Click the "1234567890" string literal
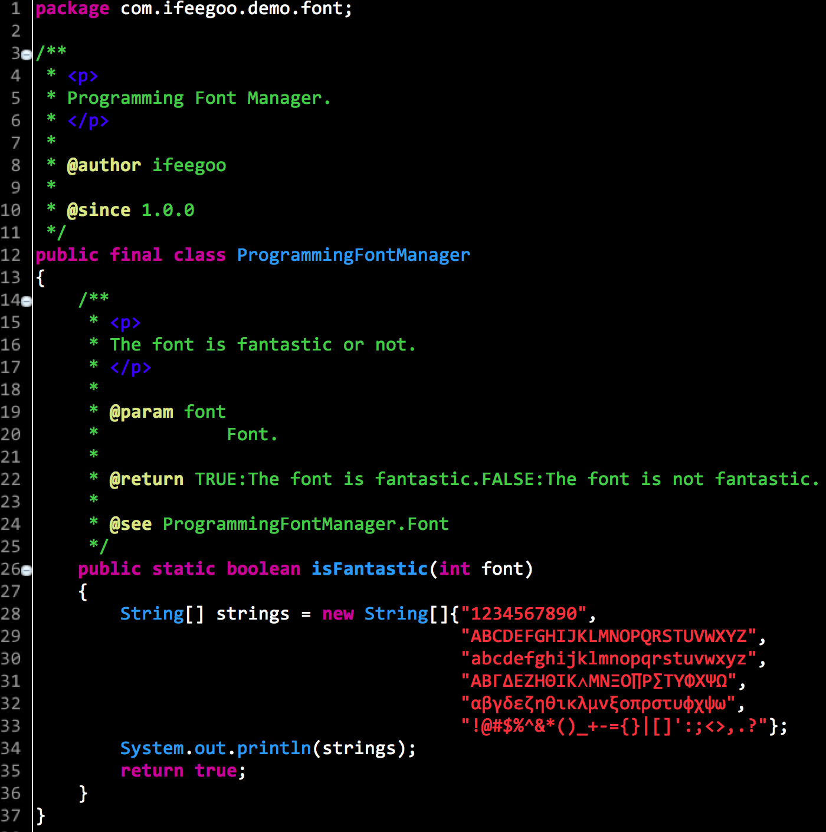Viewport: 826px width, 832px height. 523,614
